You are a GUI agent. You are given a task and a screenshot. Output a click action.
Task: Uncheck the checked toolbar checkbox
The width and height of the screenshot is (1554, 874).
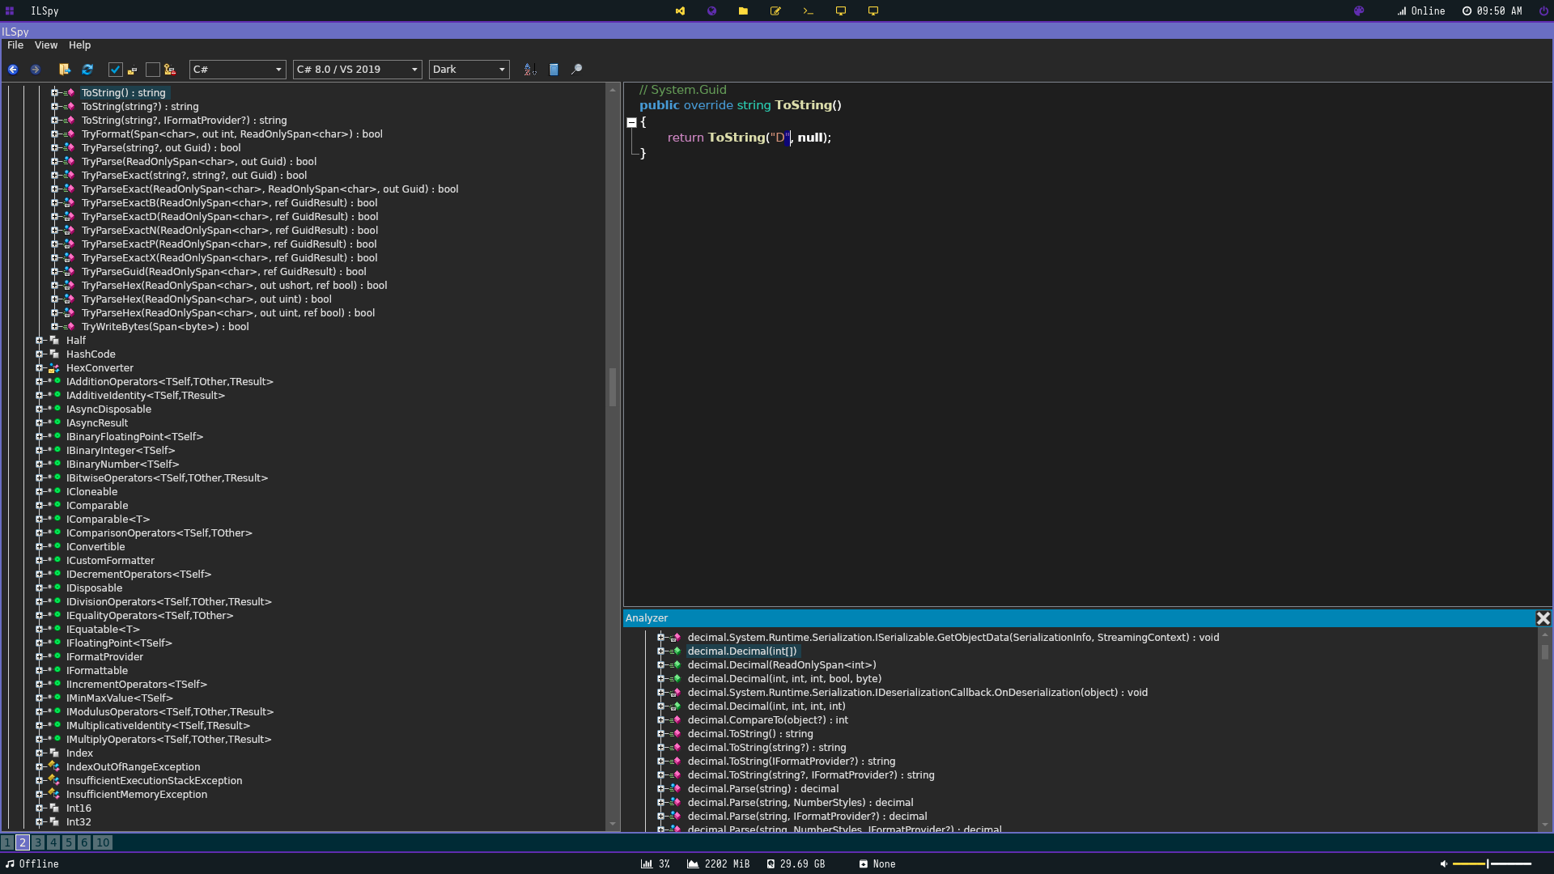click(x=115, y=70)
